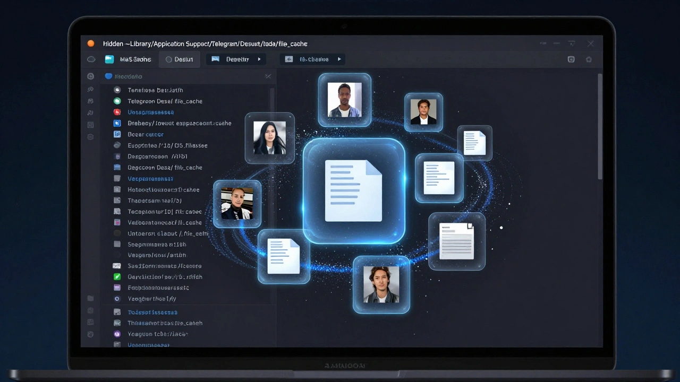This screenshot has height=382, width=680.
Task: Open the blue highlighted filename link near list bottom
Action: (152, 312)
